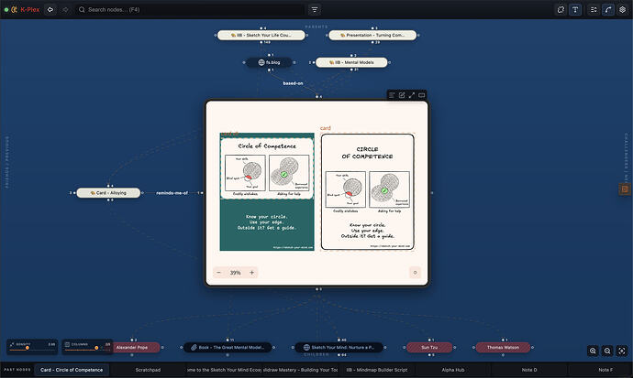Click the reminds-me-of link label
This screenshot has width=633, height=378.
tap(172, 193)
